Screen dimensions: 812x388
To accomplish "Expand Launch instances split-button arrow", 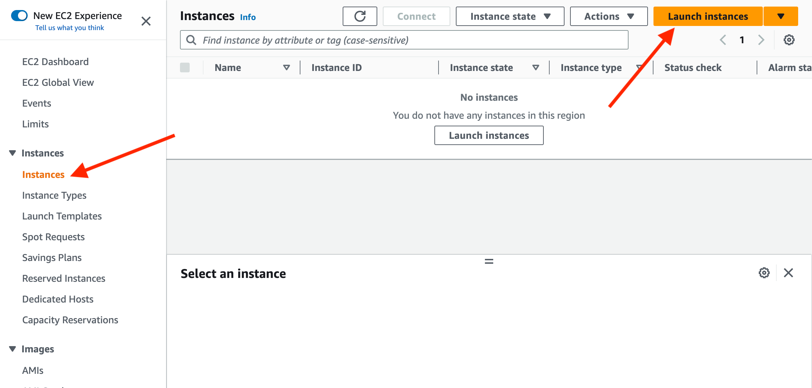I will click(x=781, y=16).
